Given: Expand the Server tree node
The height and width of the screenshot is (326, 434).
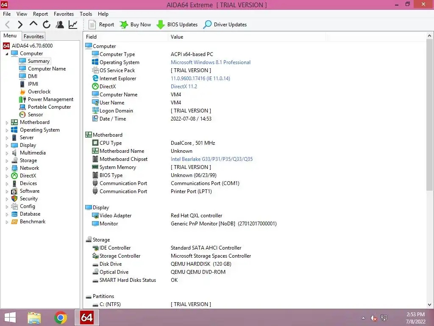Looking at the screenshot, I should [x=7, y=138].
